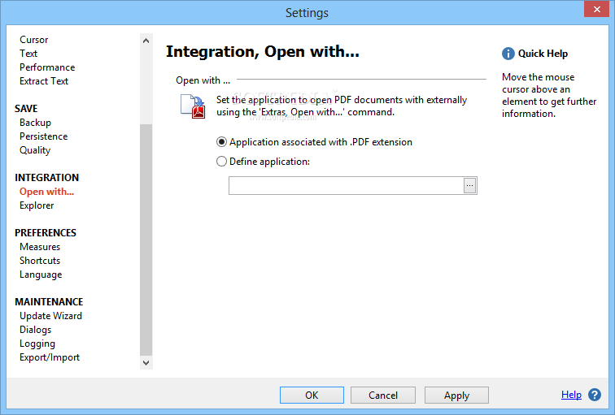This screenshot has height=415, width=615.
Task: Select the Define application radio option
Action: click(x=222, y=162)
